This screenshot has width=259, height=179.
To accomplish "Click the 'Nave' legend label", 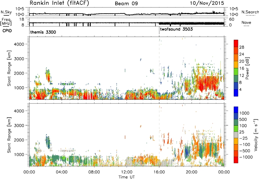I will [246, 22].
